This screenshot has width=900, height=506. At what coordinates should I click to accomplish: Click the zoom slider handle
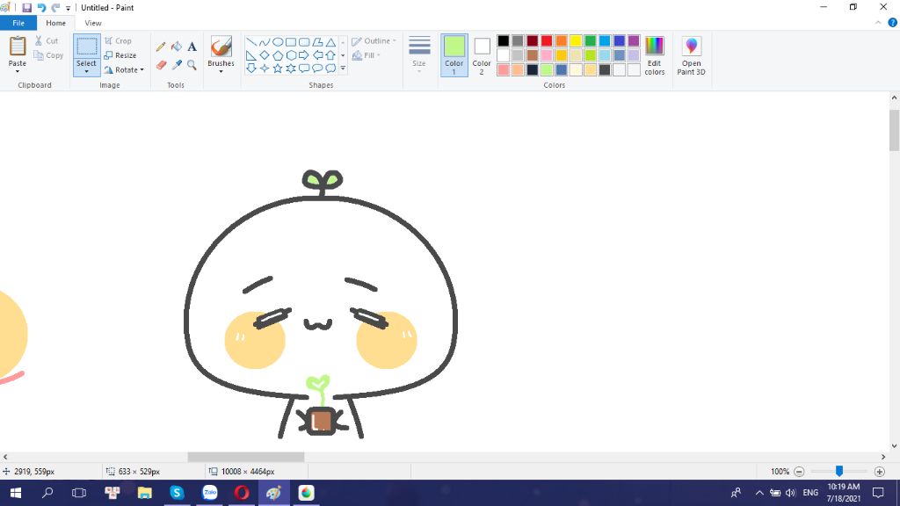click(x=839, y=471)
